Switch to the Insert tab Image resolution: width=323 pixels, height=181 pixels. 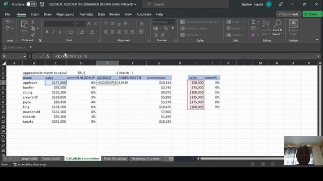(x=35, y=15)
